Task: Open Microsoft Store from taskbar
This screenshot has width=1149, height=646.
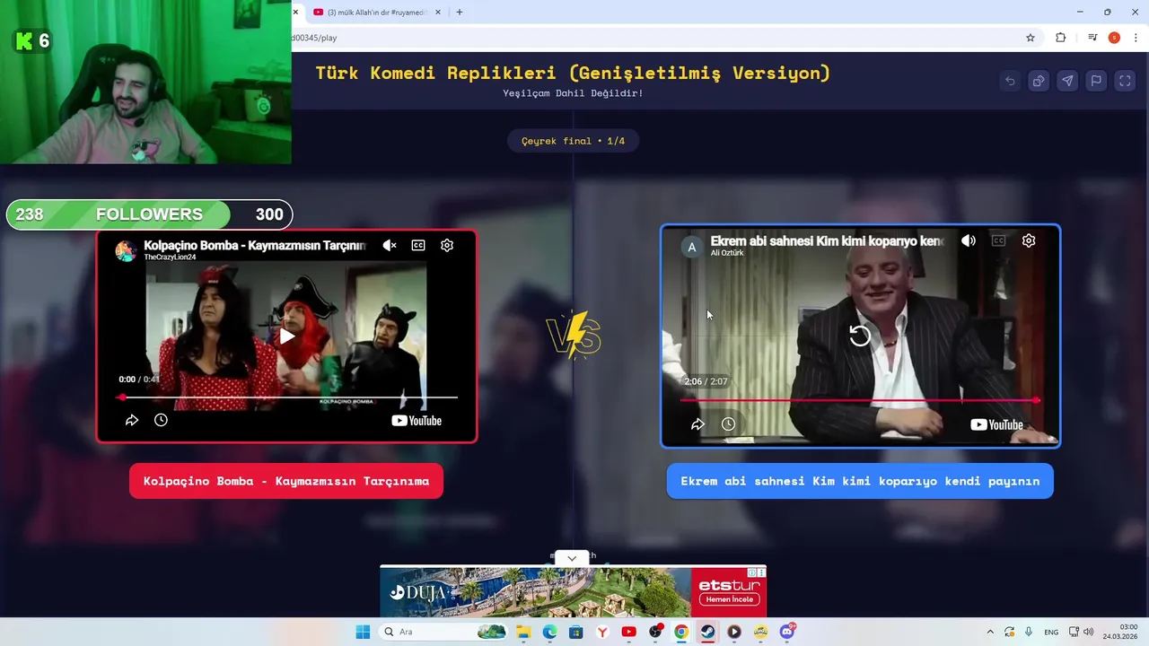Action: point(575,632)
